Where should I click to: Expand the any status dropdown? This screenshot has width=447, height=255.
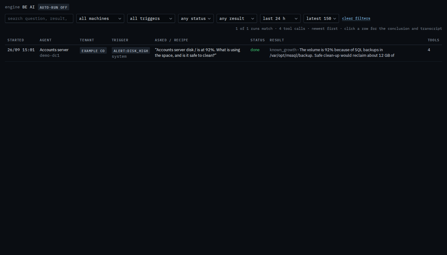click(x=196, y=18)
